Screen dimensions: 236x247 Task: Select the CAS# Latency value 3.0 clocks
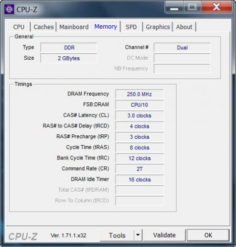[x=139, y=116]
